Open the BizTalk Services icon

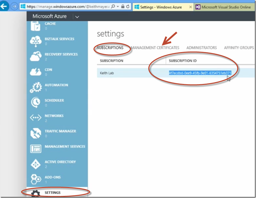36,41
